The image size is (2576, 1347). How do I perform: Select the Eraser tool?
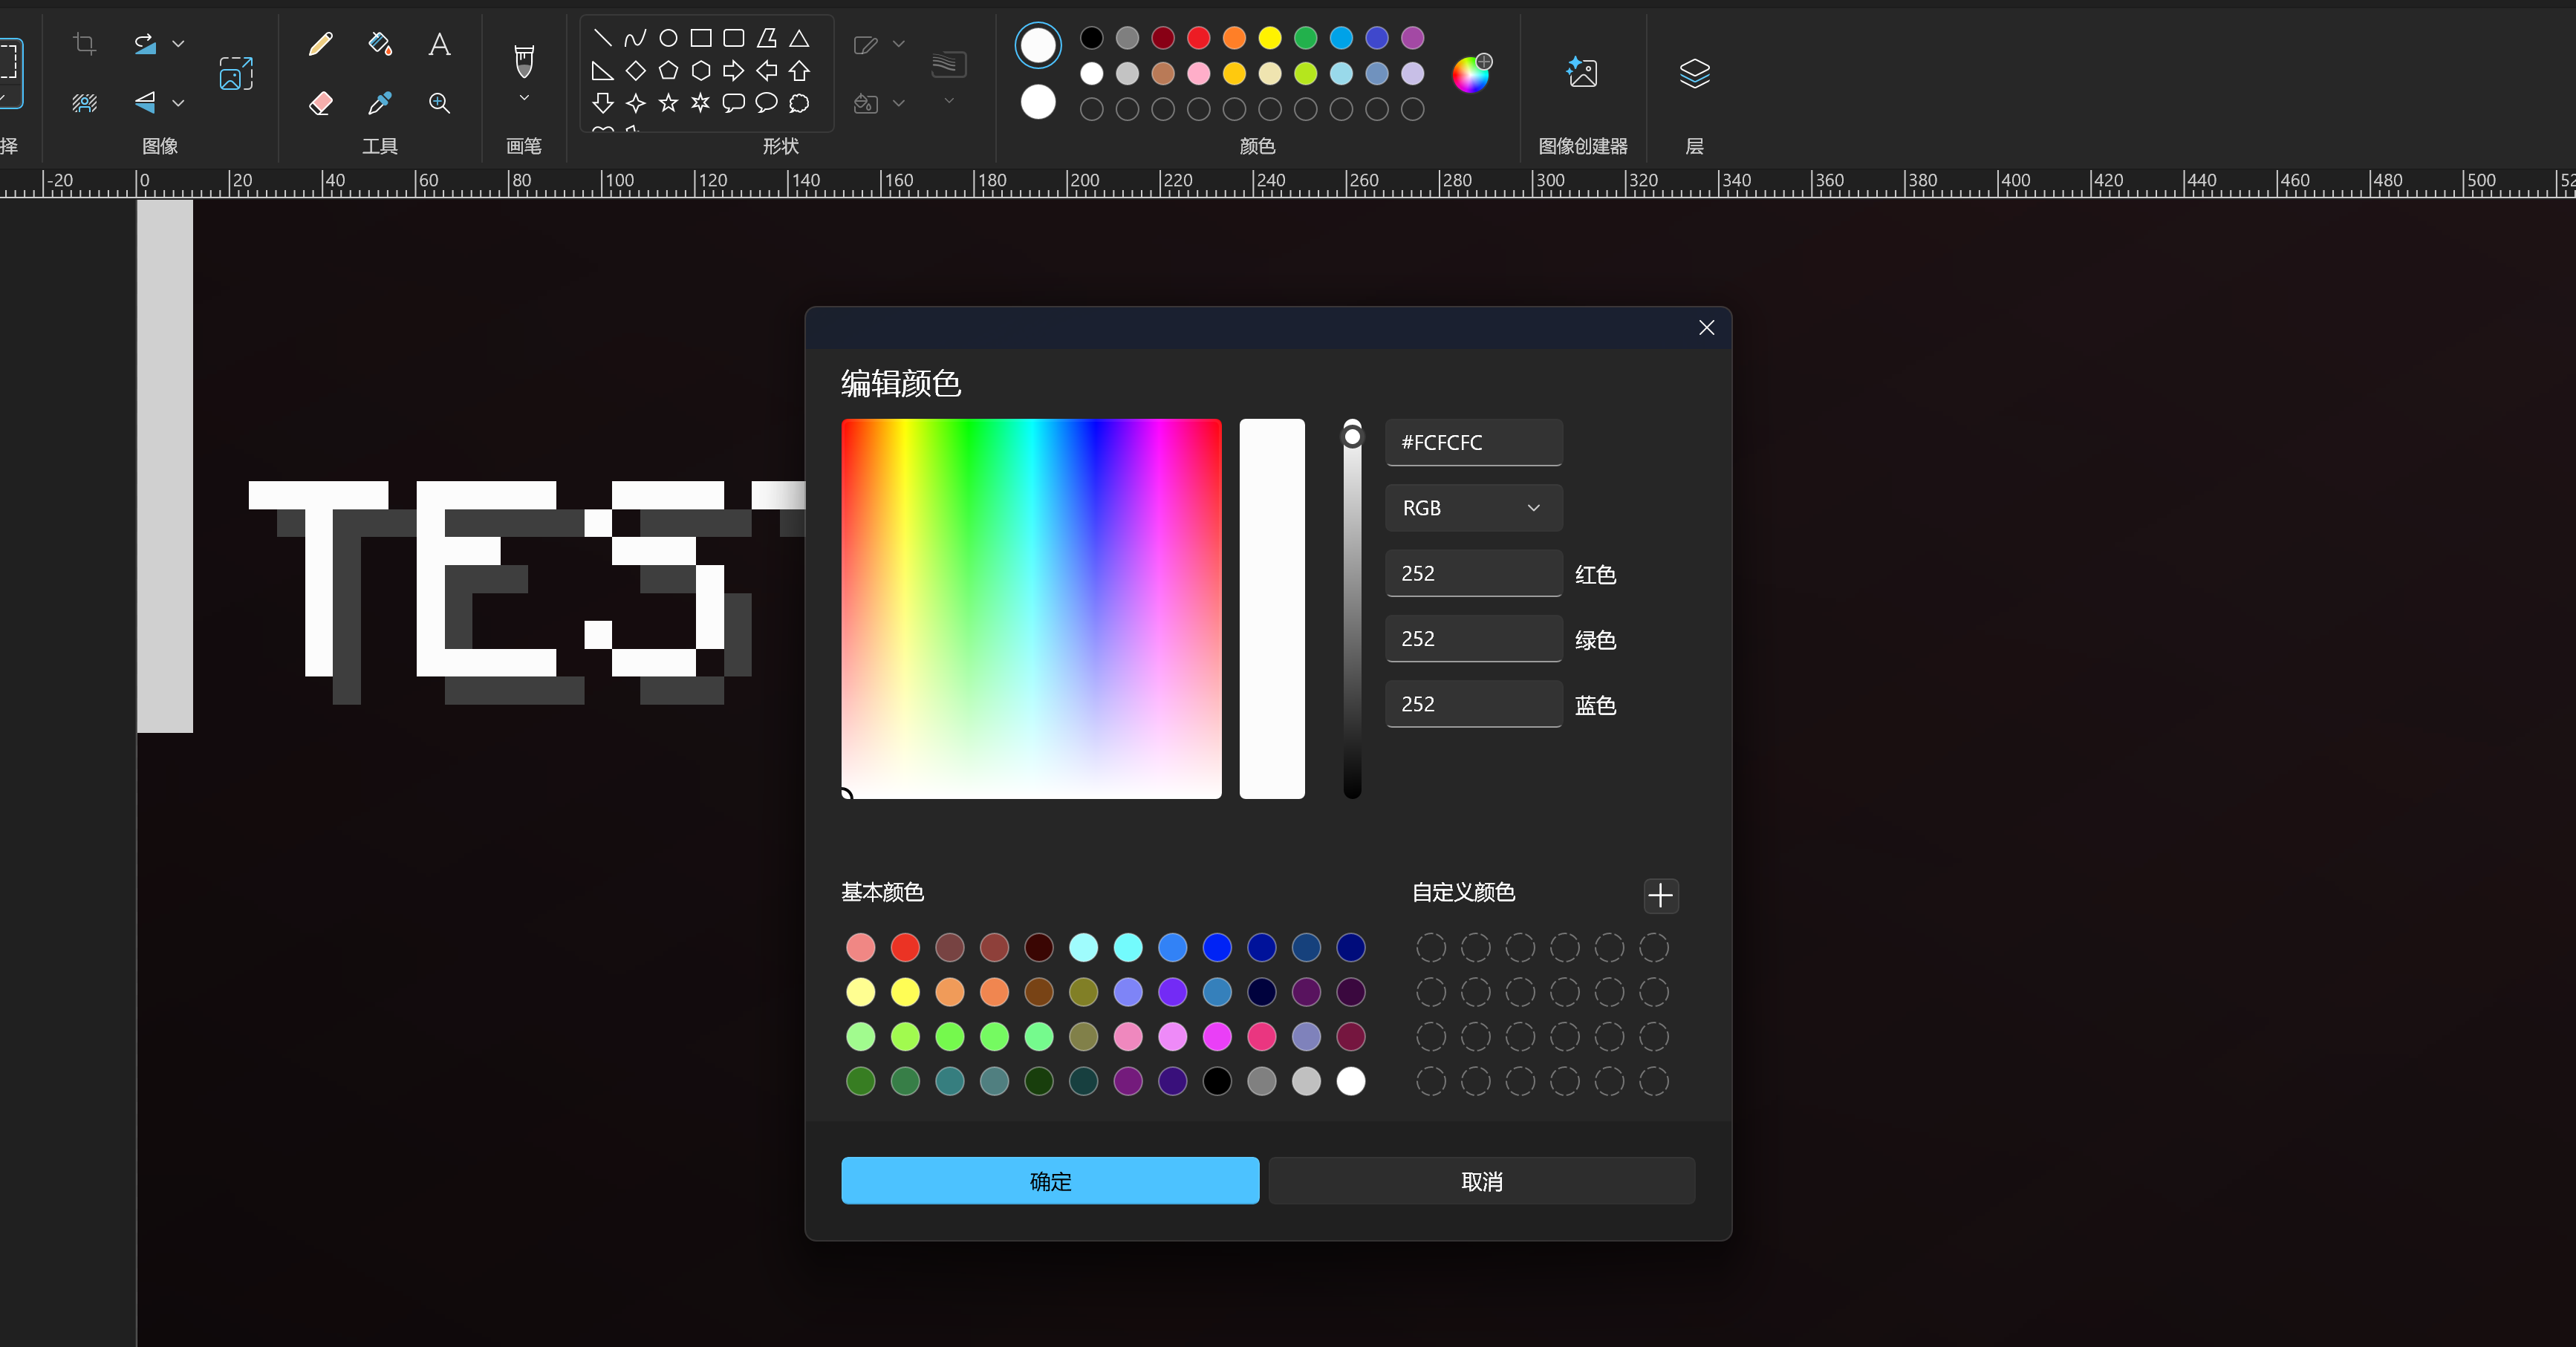(320, 103)
